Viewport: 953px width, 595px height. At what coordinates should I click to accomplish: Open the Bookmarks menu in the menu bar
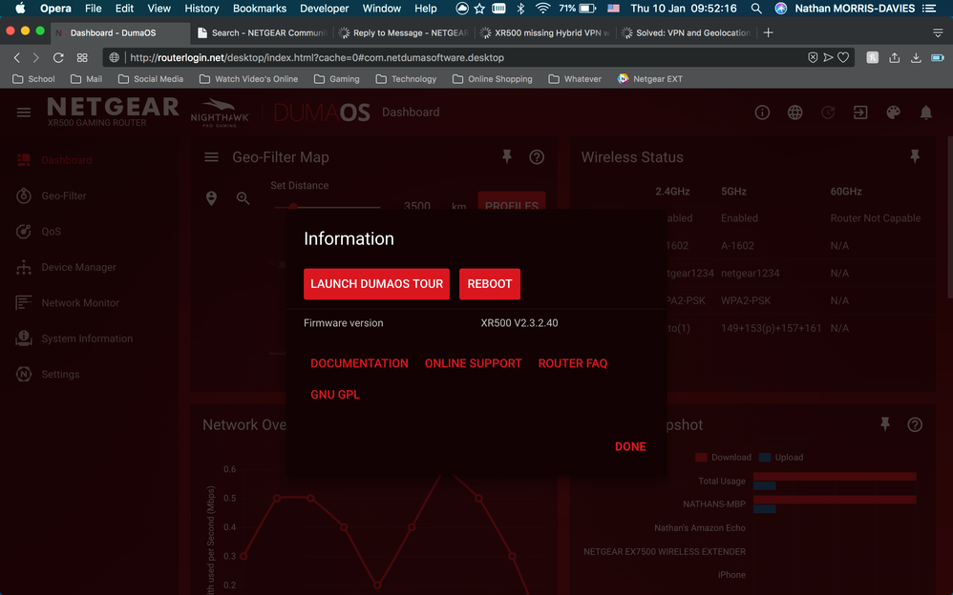pyautogui.click(x=259, y=8)
